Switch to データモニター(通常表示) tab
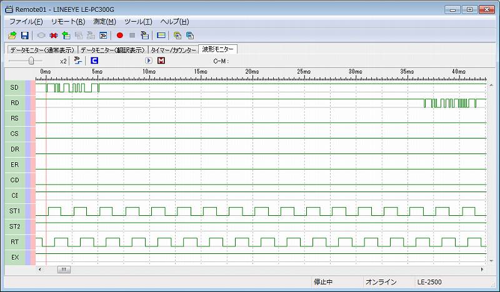Image resolution: width=500 pixels, height=292 pixels. [x=42, y=50]
